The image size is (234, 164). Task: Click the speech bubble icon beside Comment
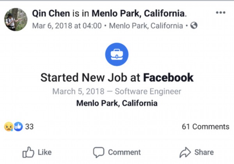(99, 152)
